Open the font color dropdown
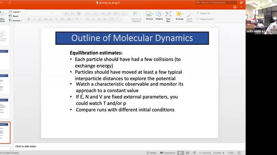277x155 pixels. [x=81, y=19]
